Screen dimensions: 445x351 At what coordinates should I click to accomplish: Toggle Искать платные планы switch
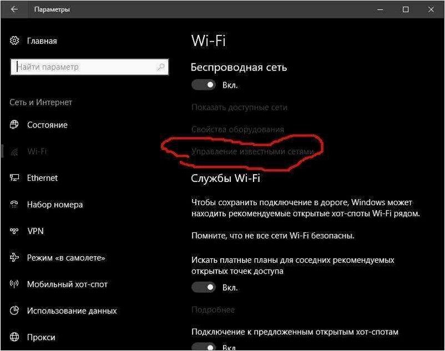(204, 287)
